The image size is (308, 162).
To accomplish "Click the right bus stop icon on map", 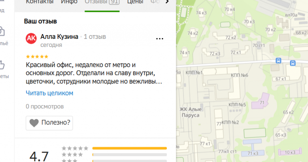I will [x=293, y=63].
